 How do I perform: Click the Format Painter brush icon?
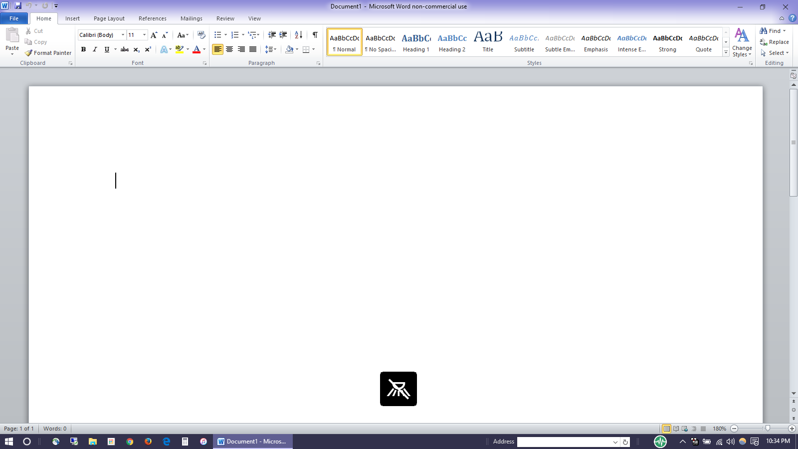(x=29, y=53)
